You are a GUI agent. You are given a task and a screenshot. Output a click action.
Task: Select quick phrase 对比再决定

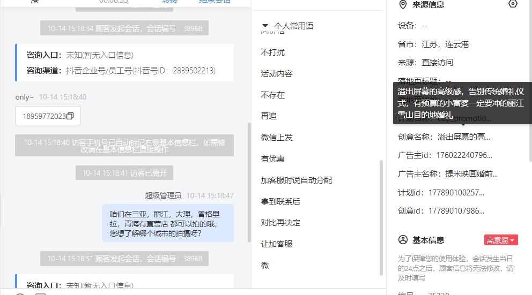(280, 223)
